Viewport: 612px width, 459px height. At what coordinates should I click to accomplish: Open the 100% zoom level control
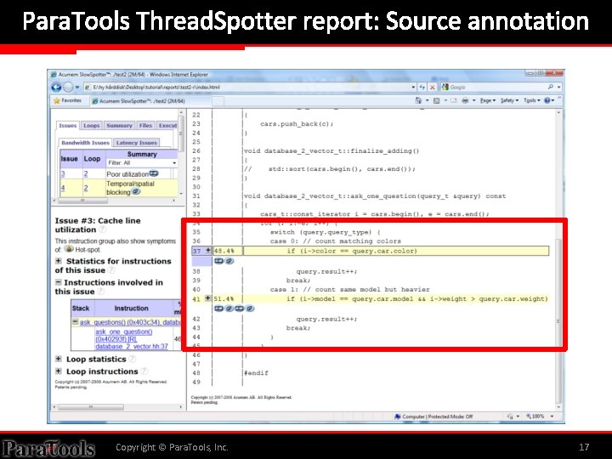pyautogui.click(x=540, y=416)
